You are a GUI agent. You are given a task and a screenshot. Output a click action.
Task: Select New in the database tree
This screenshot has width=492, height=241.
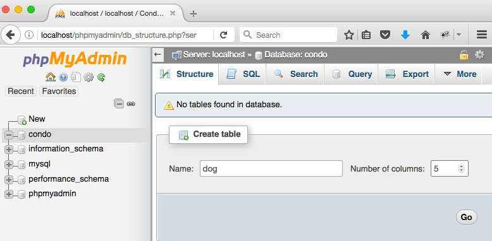coord(37,119)
